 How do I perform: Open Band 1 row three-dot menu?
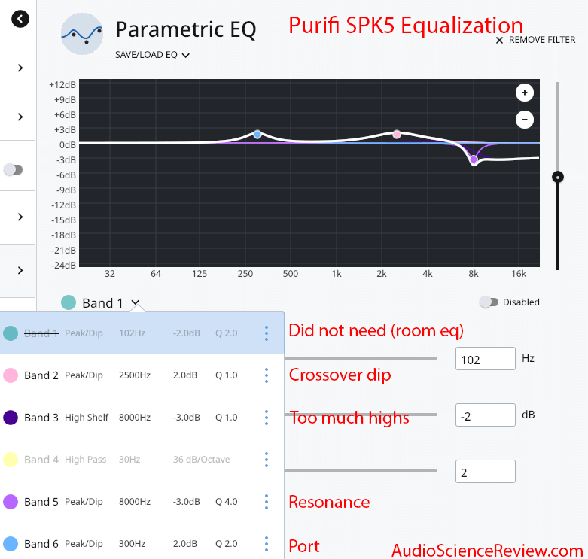click(267, 333)
